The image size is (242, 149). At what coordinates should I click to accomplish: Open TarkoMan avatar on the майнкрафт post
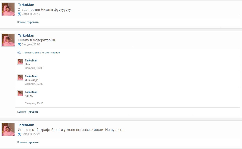point(8,129)
